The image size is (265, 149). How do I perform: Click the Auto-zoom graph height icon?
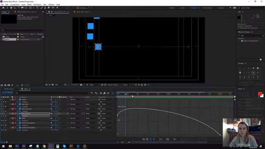161,139
